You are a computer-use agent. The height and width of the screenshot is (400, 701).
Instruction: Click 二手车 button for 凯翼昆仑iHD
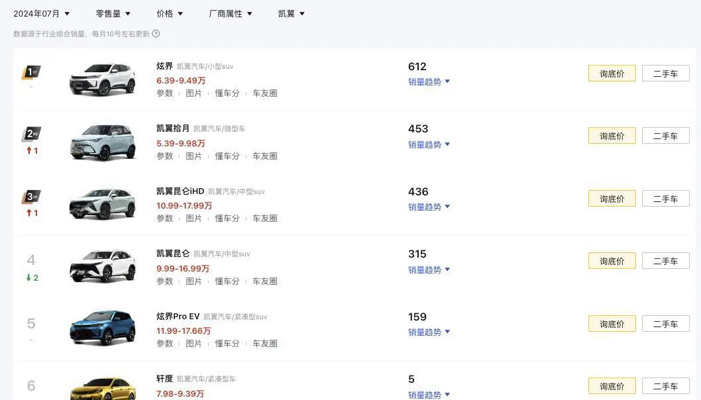(666, 199)
